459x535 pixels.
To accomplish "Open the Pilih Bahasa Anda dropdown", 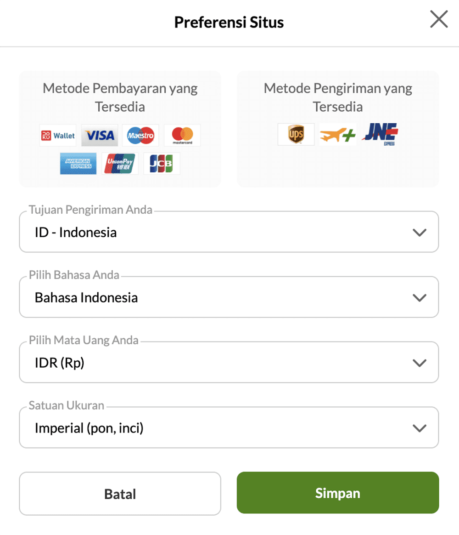I will pyautogui.click(x=229, y=297).
